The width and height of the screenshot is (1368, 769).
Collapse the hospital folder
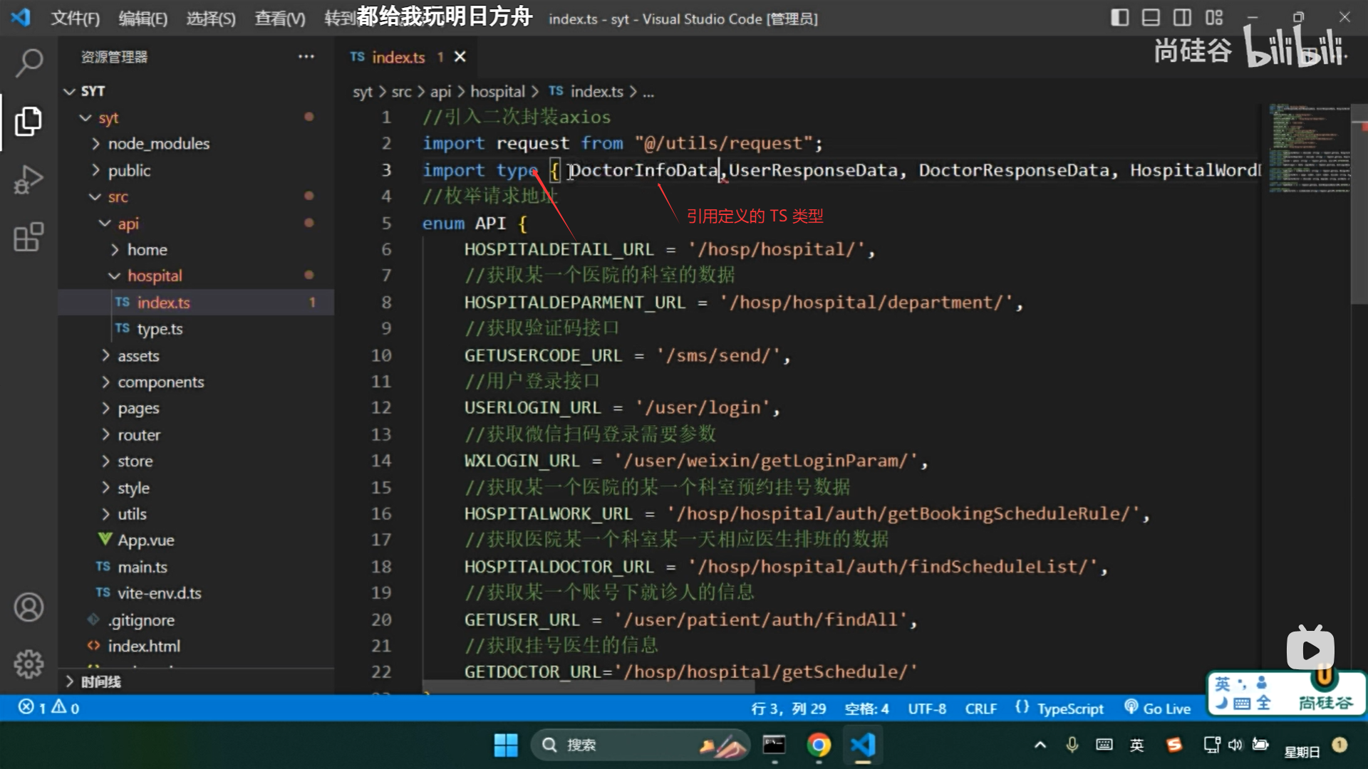[x=155, y=276]
